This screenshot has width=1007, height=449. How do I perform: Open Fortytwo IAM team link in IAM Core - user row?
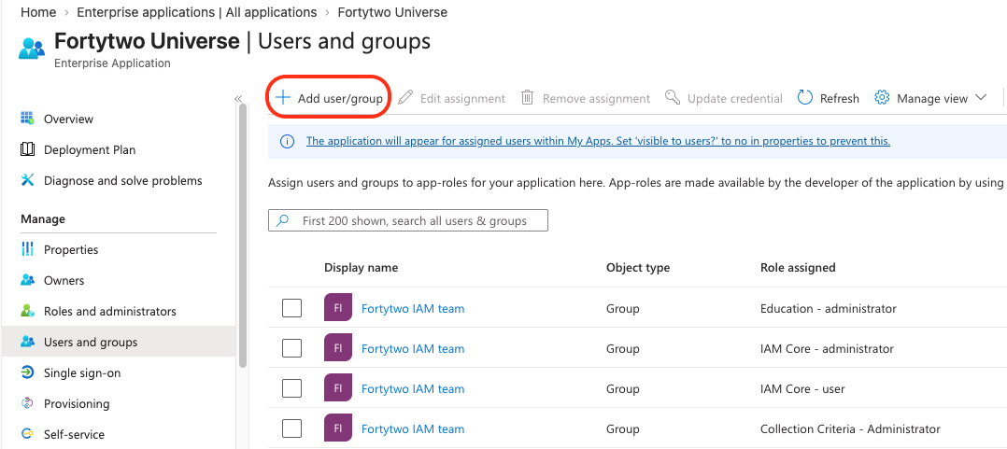point(413,388)
